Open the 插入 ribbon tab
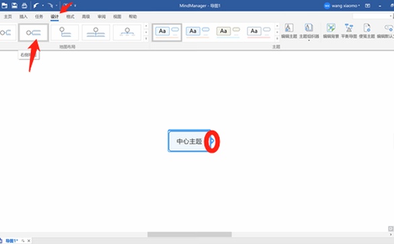 pos(24,17)
